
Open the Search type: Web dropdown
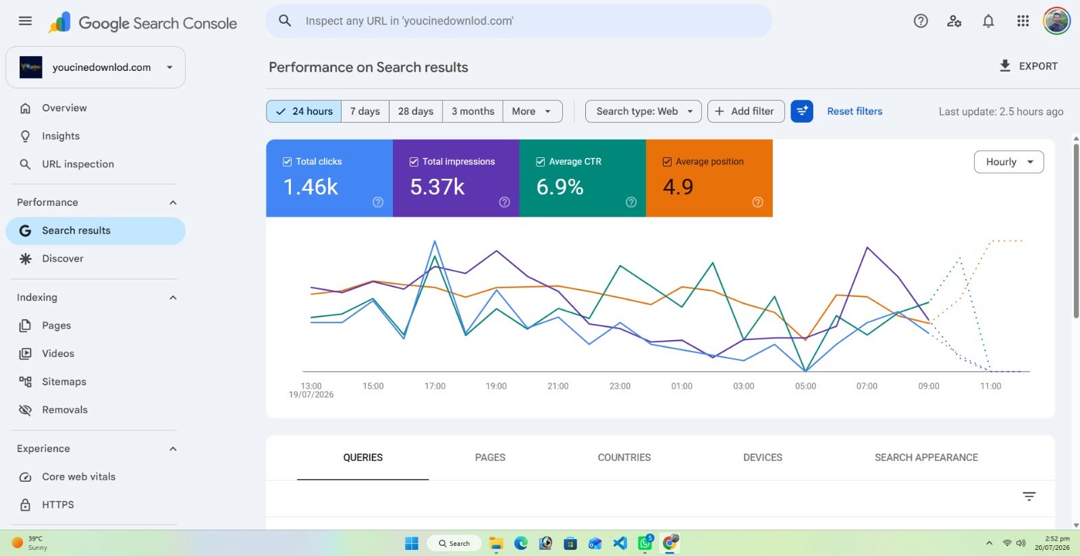(643, 111)
